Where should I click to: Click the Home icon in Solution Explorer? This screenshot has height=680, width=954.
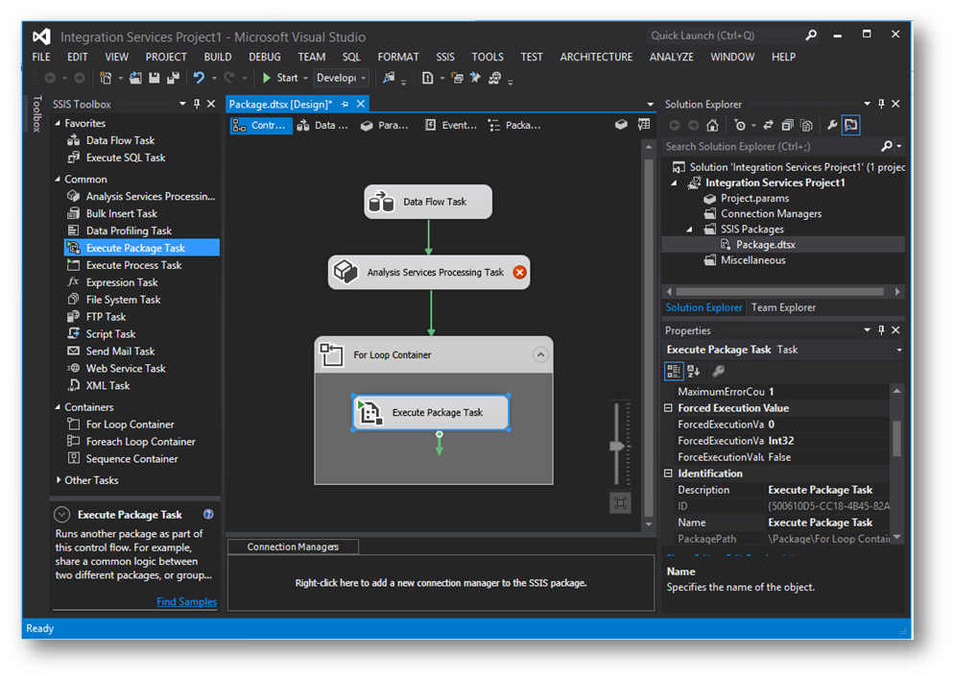point(712,126)
